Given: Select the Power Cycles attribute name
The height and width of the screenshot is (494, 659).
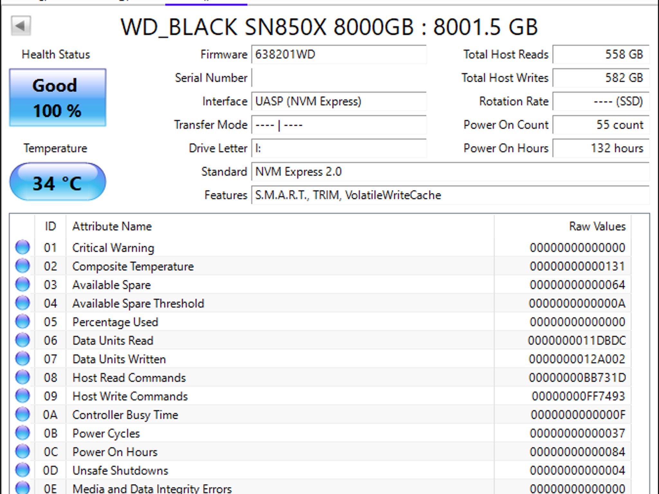Looking at the screenshot, I should tap(106, 434).
